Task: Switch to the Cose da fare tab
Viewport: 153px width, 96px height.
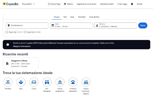Action: click(94, 17)
